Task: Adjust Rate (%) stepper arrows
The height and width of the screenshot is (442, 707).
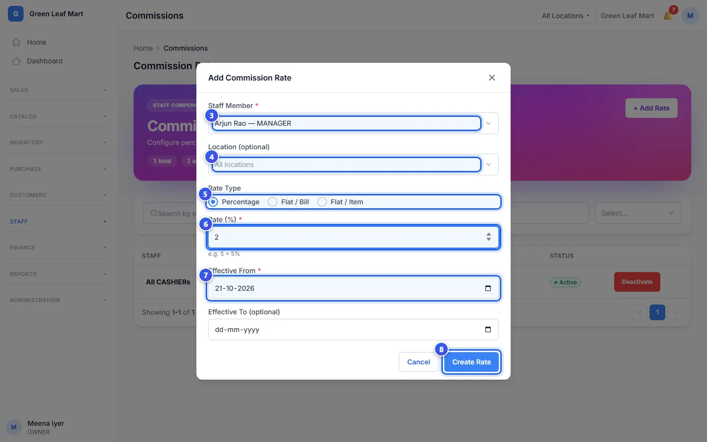Action: tap(489, 237)
